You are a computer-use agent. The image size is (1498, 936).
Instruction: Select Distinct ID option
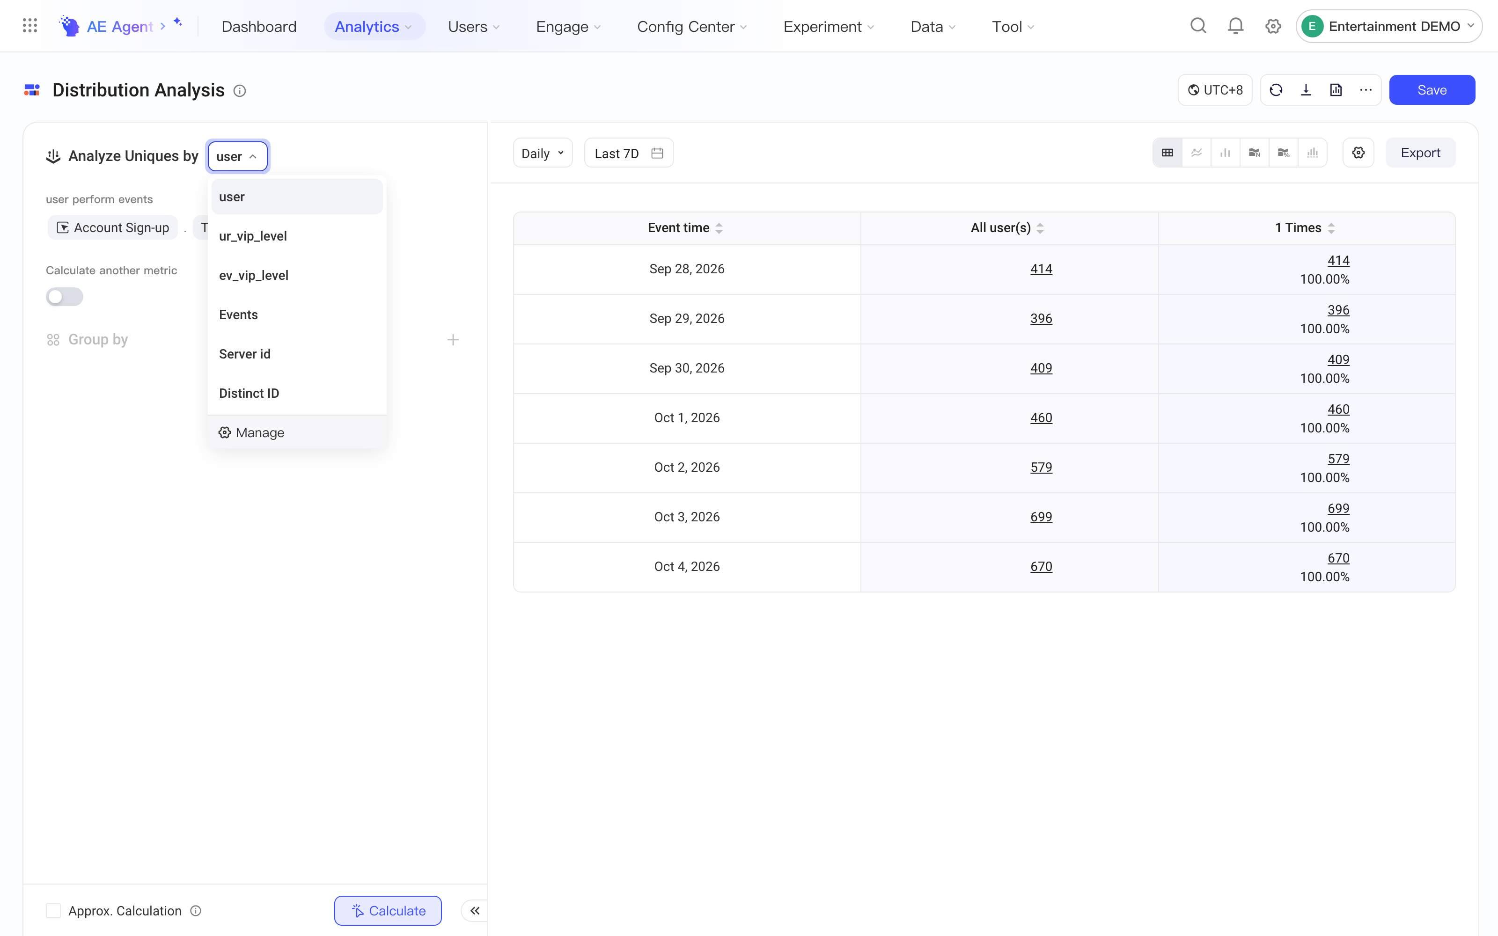coord(297,393)
